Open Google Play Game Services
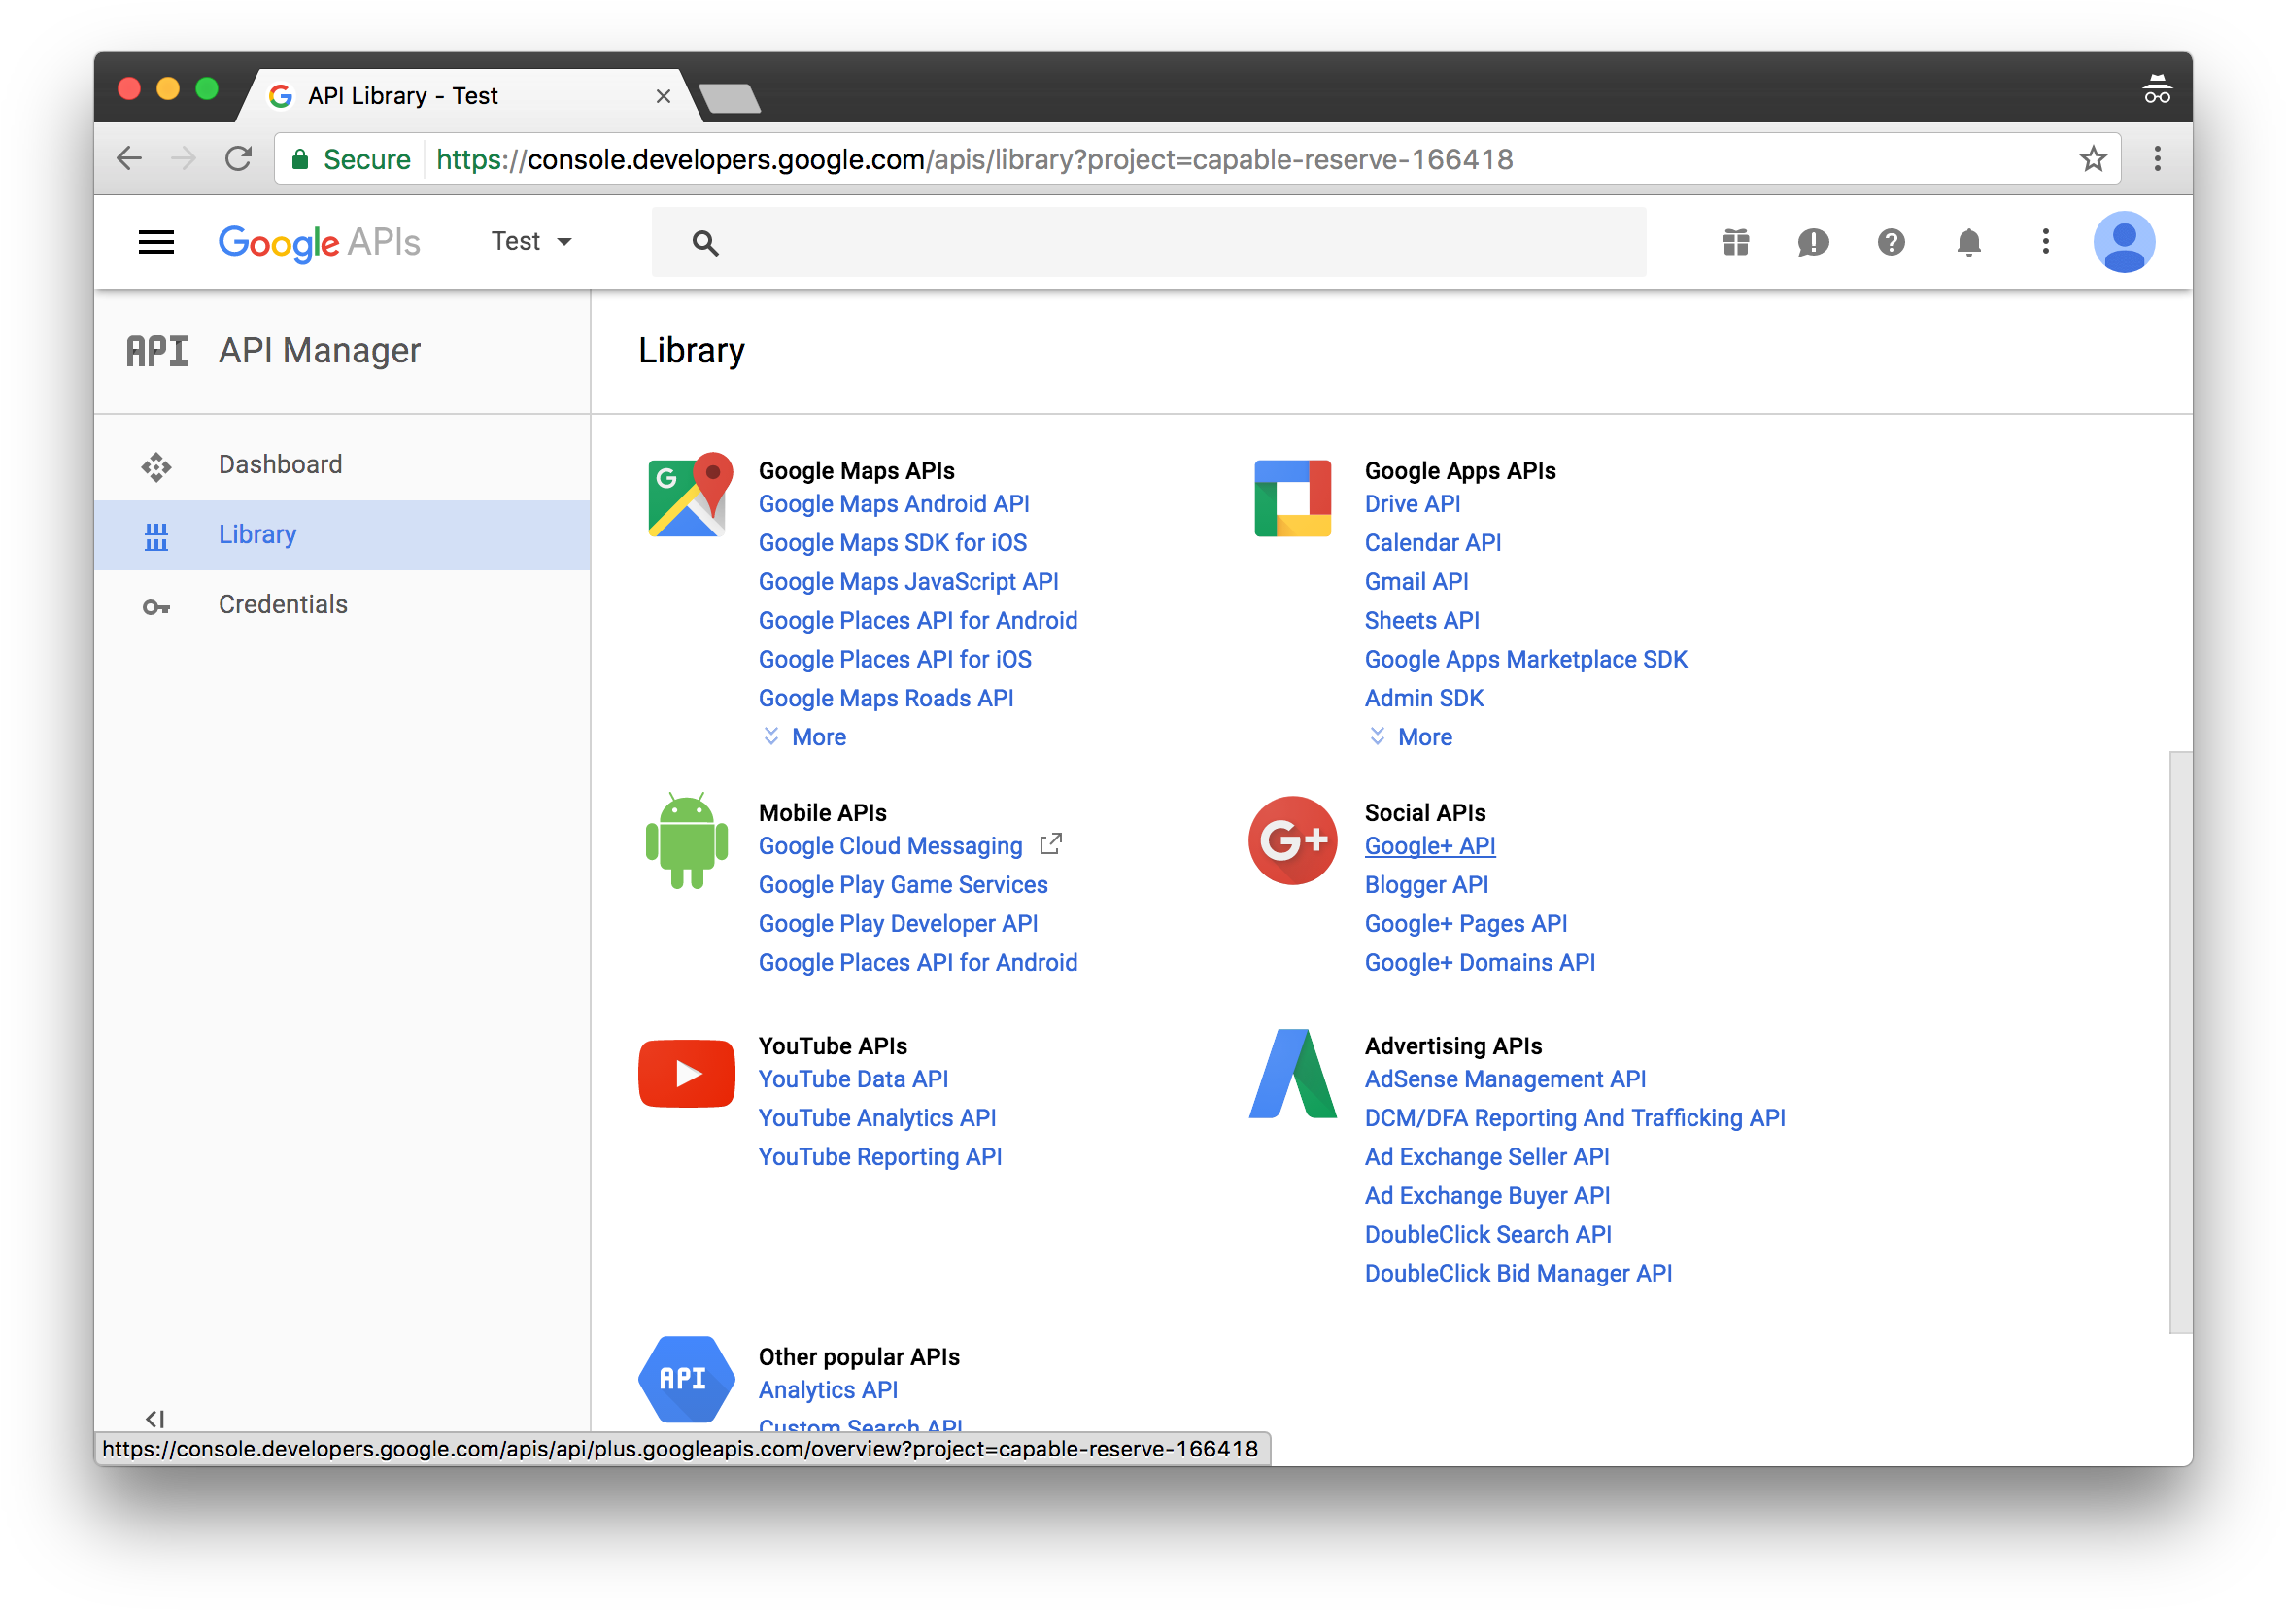2286x1610 pixels. [904, 884]
